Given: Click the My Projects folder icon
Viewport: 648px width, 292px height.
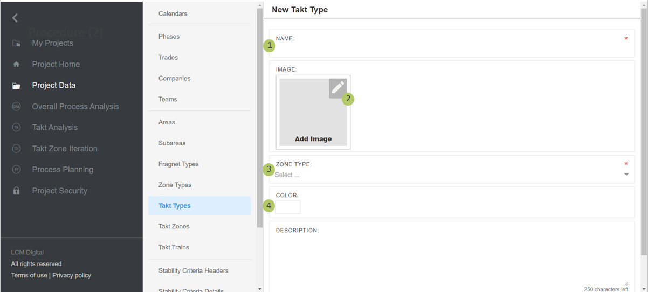Looking at the screenshot, I should [x=16, y=44].
